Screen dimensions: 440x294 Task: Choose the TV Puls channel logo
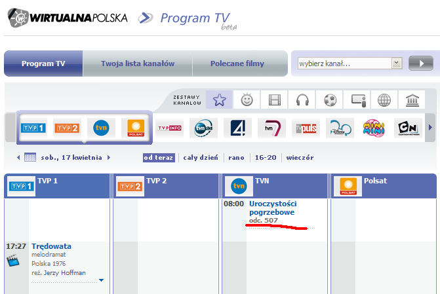point(306,128)
